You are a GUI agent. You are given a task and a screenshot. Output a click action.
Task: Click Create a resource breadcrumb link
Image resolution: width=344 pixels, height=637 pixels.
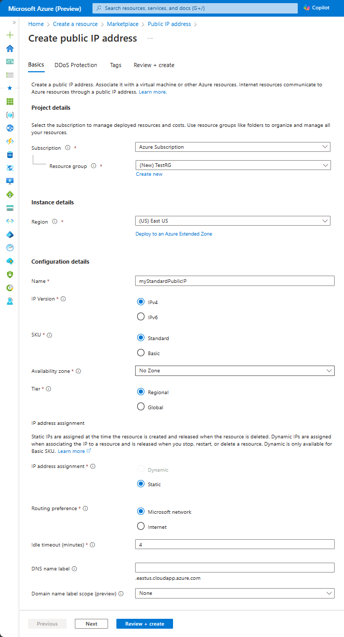click(x=75, y=24)
